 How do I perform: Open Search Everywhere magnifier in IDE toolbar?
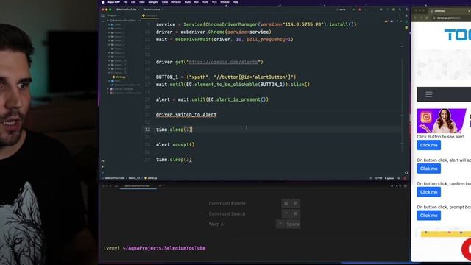point(400,10)
